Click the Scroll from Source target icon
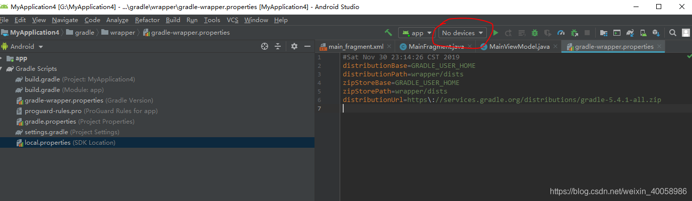 click(x=265, y=46)
